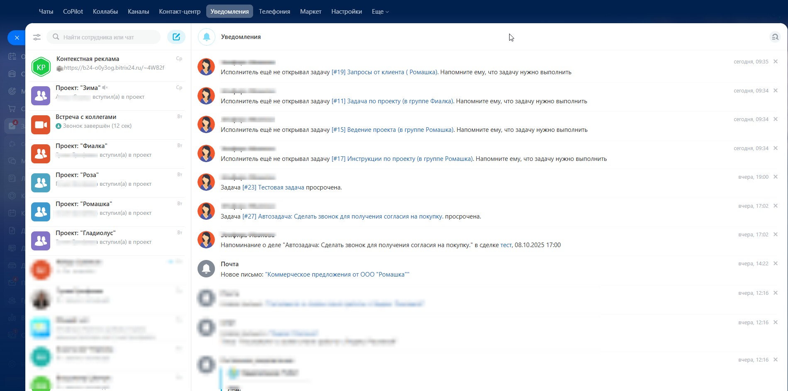Dismiss the overdue Тестовая задача notification
The image size is (788, 391).
776,177
